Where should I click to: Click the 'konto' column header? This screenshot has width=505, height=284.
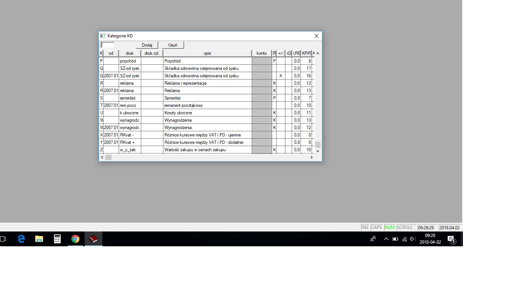(261, 53)
